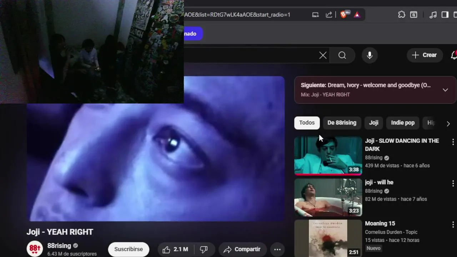Click the Crear button
The width and height of the screenshot is (457, 257).
(x=424, y=55)
